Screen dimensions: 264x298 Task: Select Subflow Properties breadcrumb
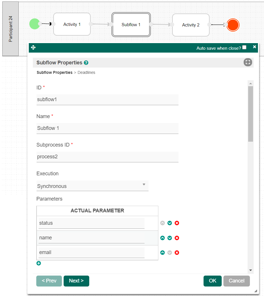54,72
